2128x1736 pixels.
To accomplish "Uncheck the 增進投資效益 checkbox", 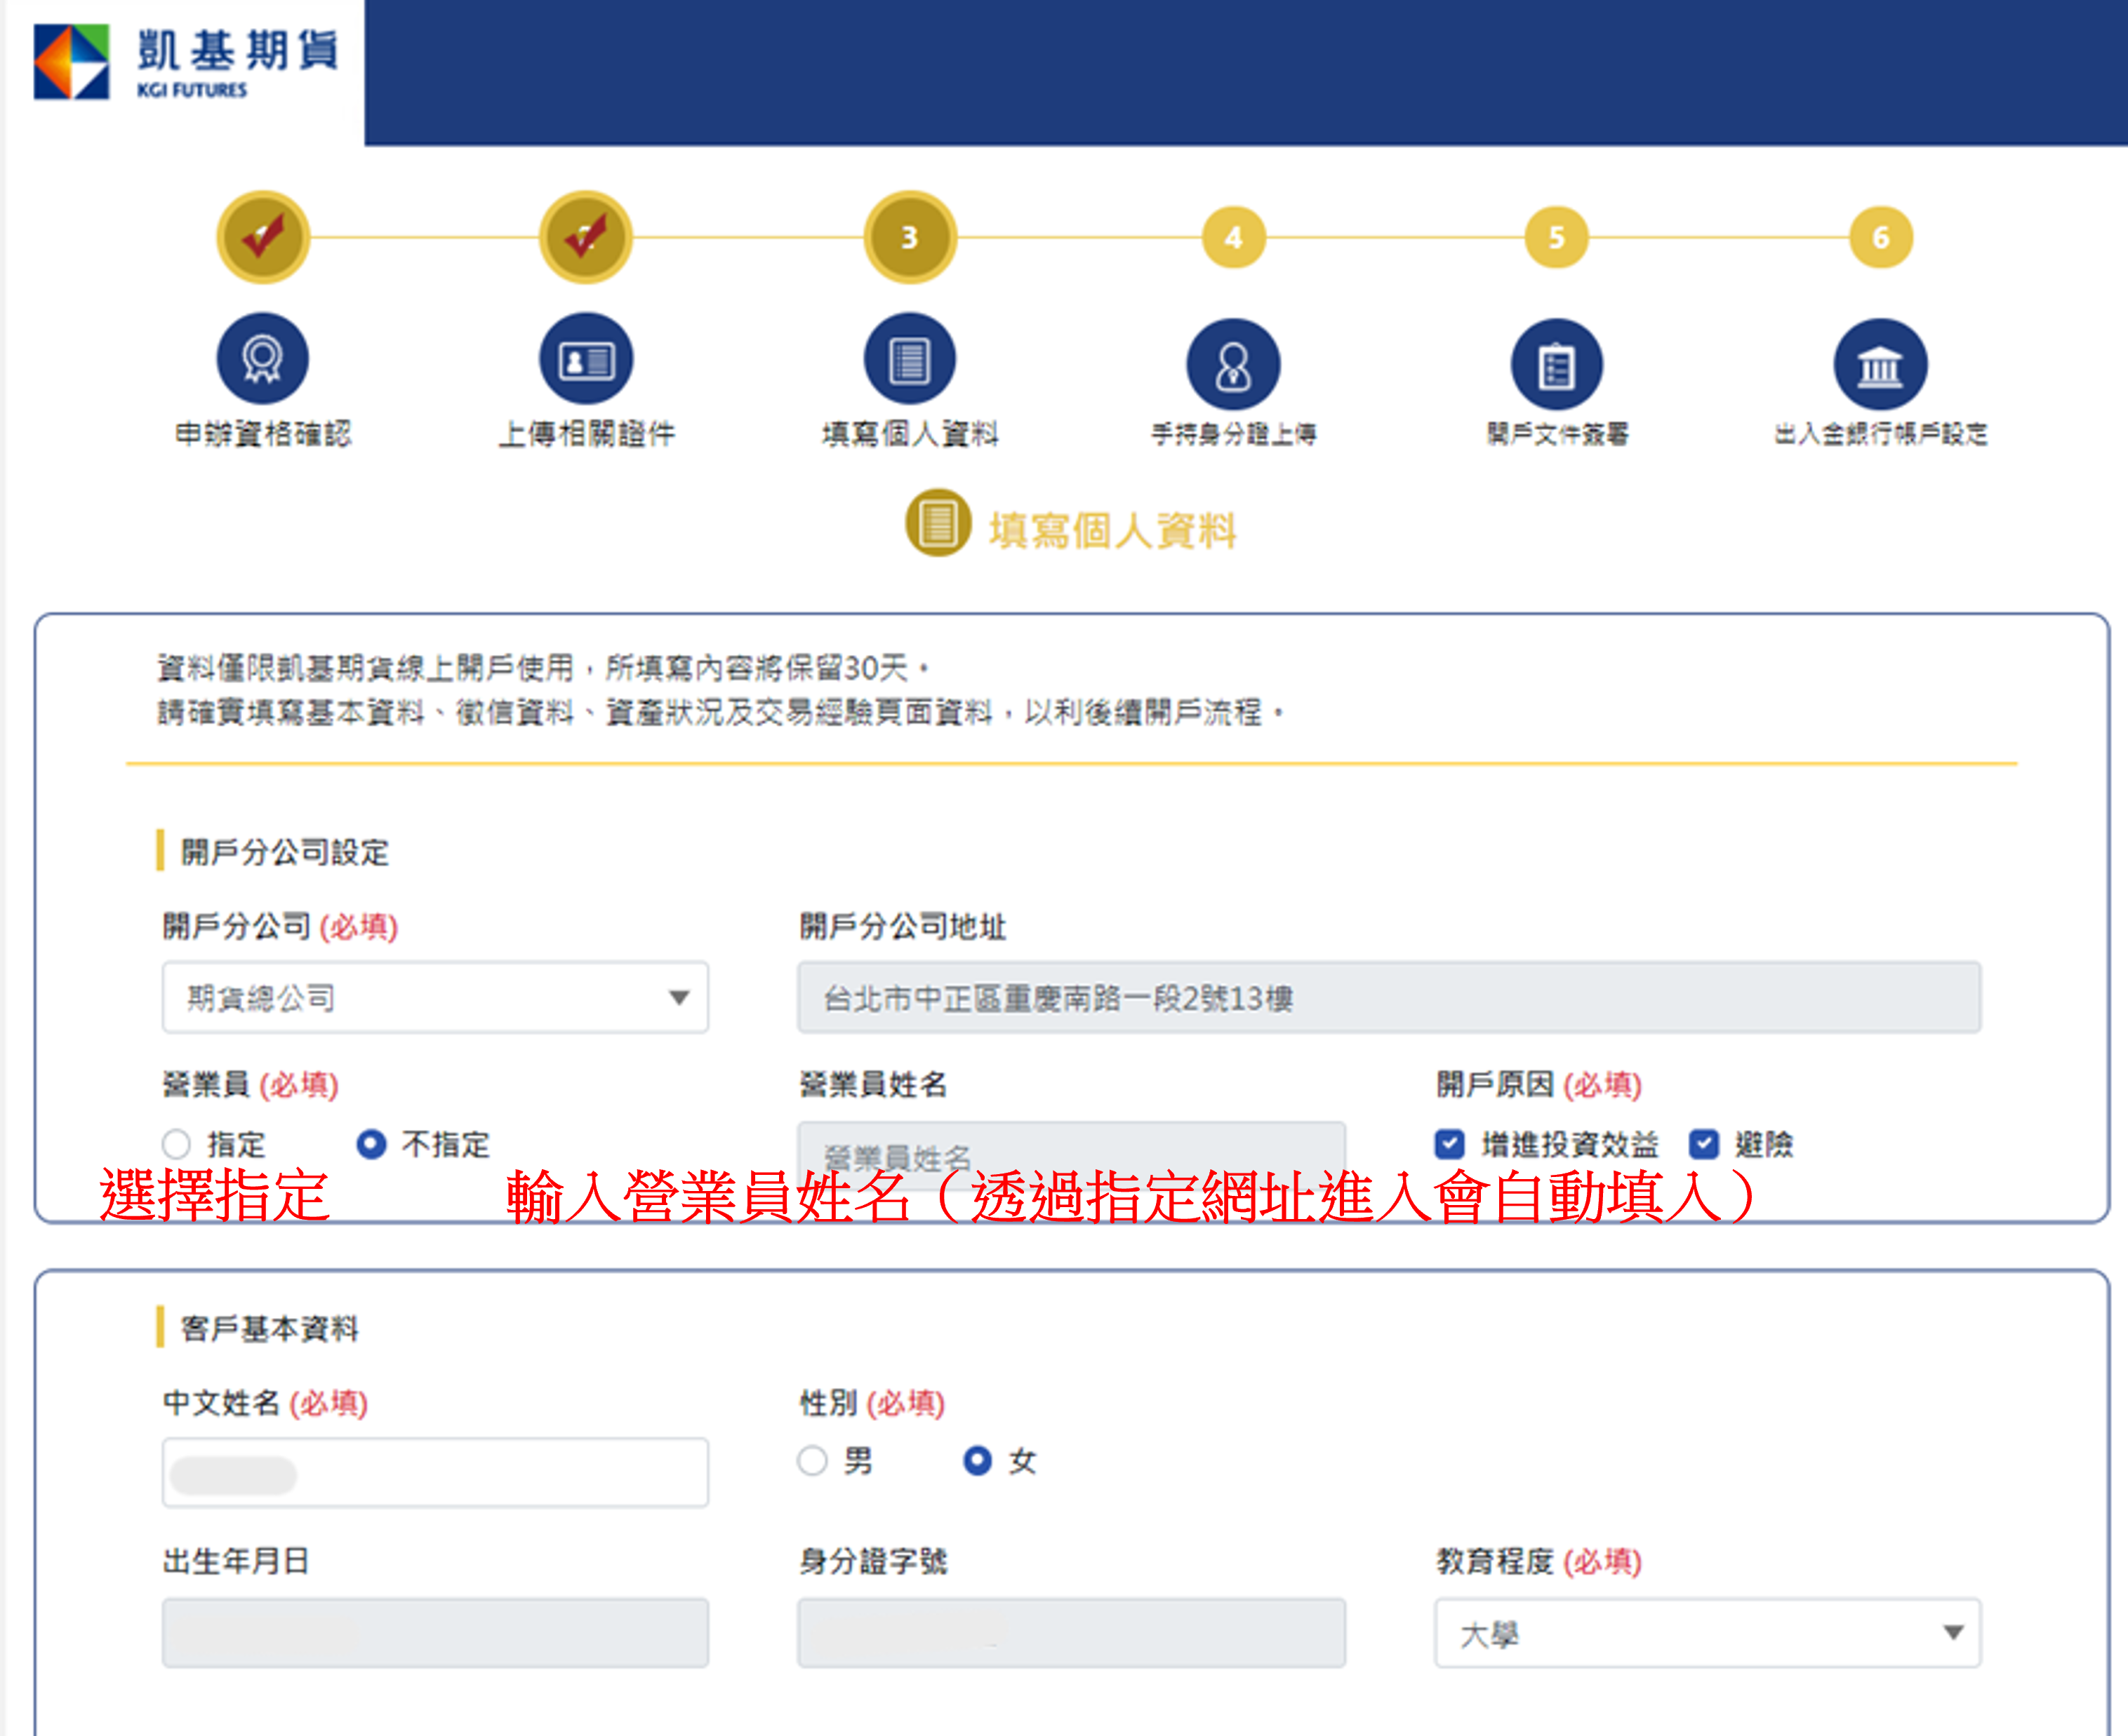I will 1449,1143.
